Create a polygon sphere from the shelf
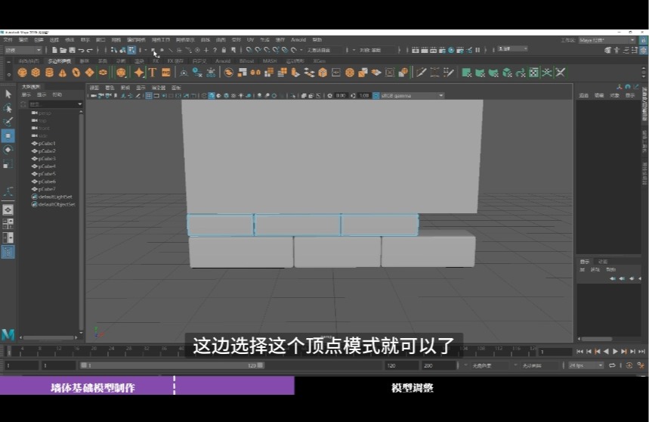The width and height of the screenshot is (649, 422). pyautogui.click(x=23, y=73)
